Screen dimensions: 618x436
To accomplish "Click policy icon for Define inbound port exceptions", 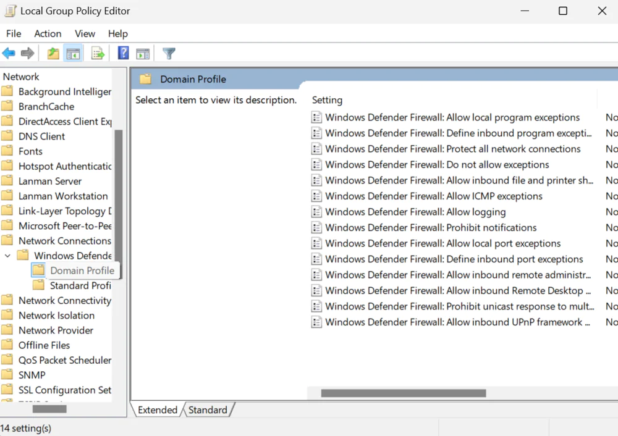I will pos(316,259).
